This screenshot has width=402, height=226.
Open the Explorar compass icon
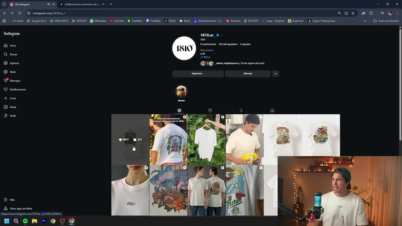(x=6, y=63)
